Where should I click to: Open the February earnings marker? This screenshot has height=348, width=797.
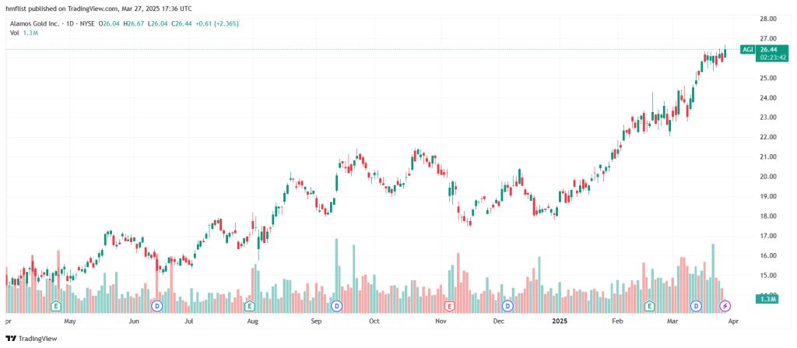[x=650, y=305]
